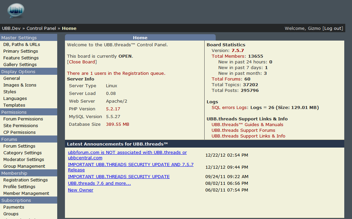
Task: Click Server Load value 0.08
Action: tap(111, 94)
